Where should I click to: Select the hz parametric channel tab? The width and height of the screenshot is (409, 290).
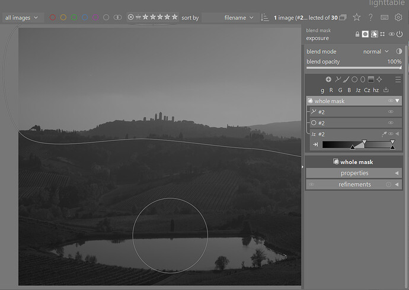[x=376, y=90]
